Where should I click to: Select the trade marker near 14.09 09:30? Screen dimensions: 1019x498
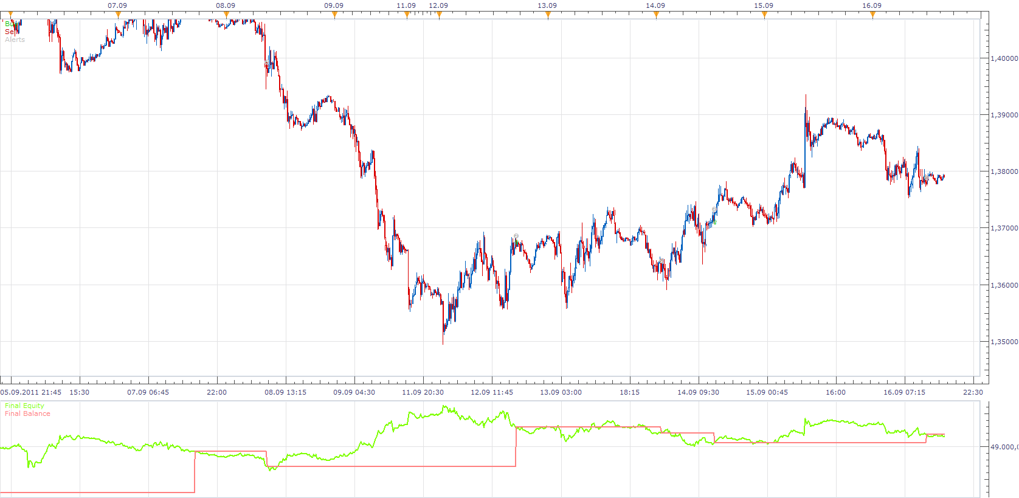(714, 210)
